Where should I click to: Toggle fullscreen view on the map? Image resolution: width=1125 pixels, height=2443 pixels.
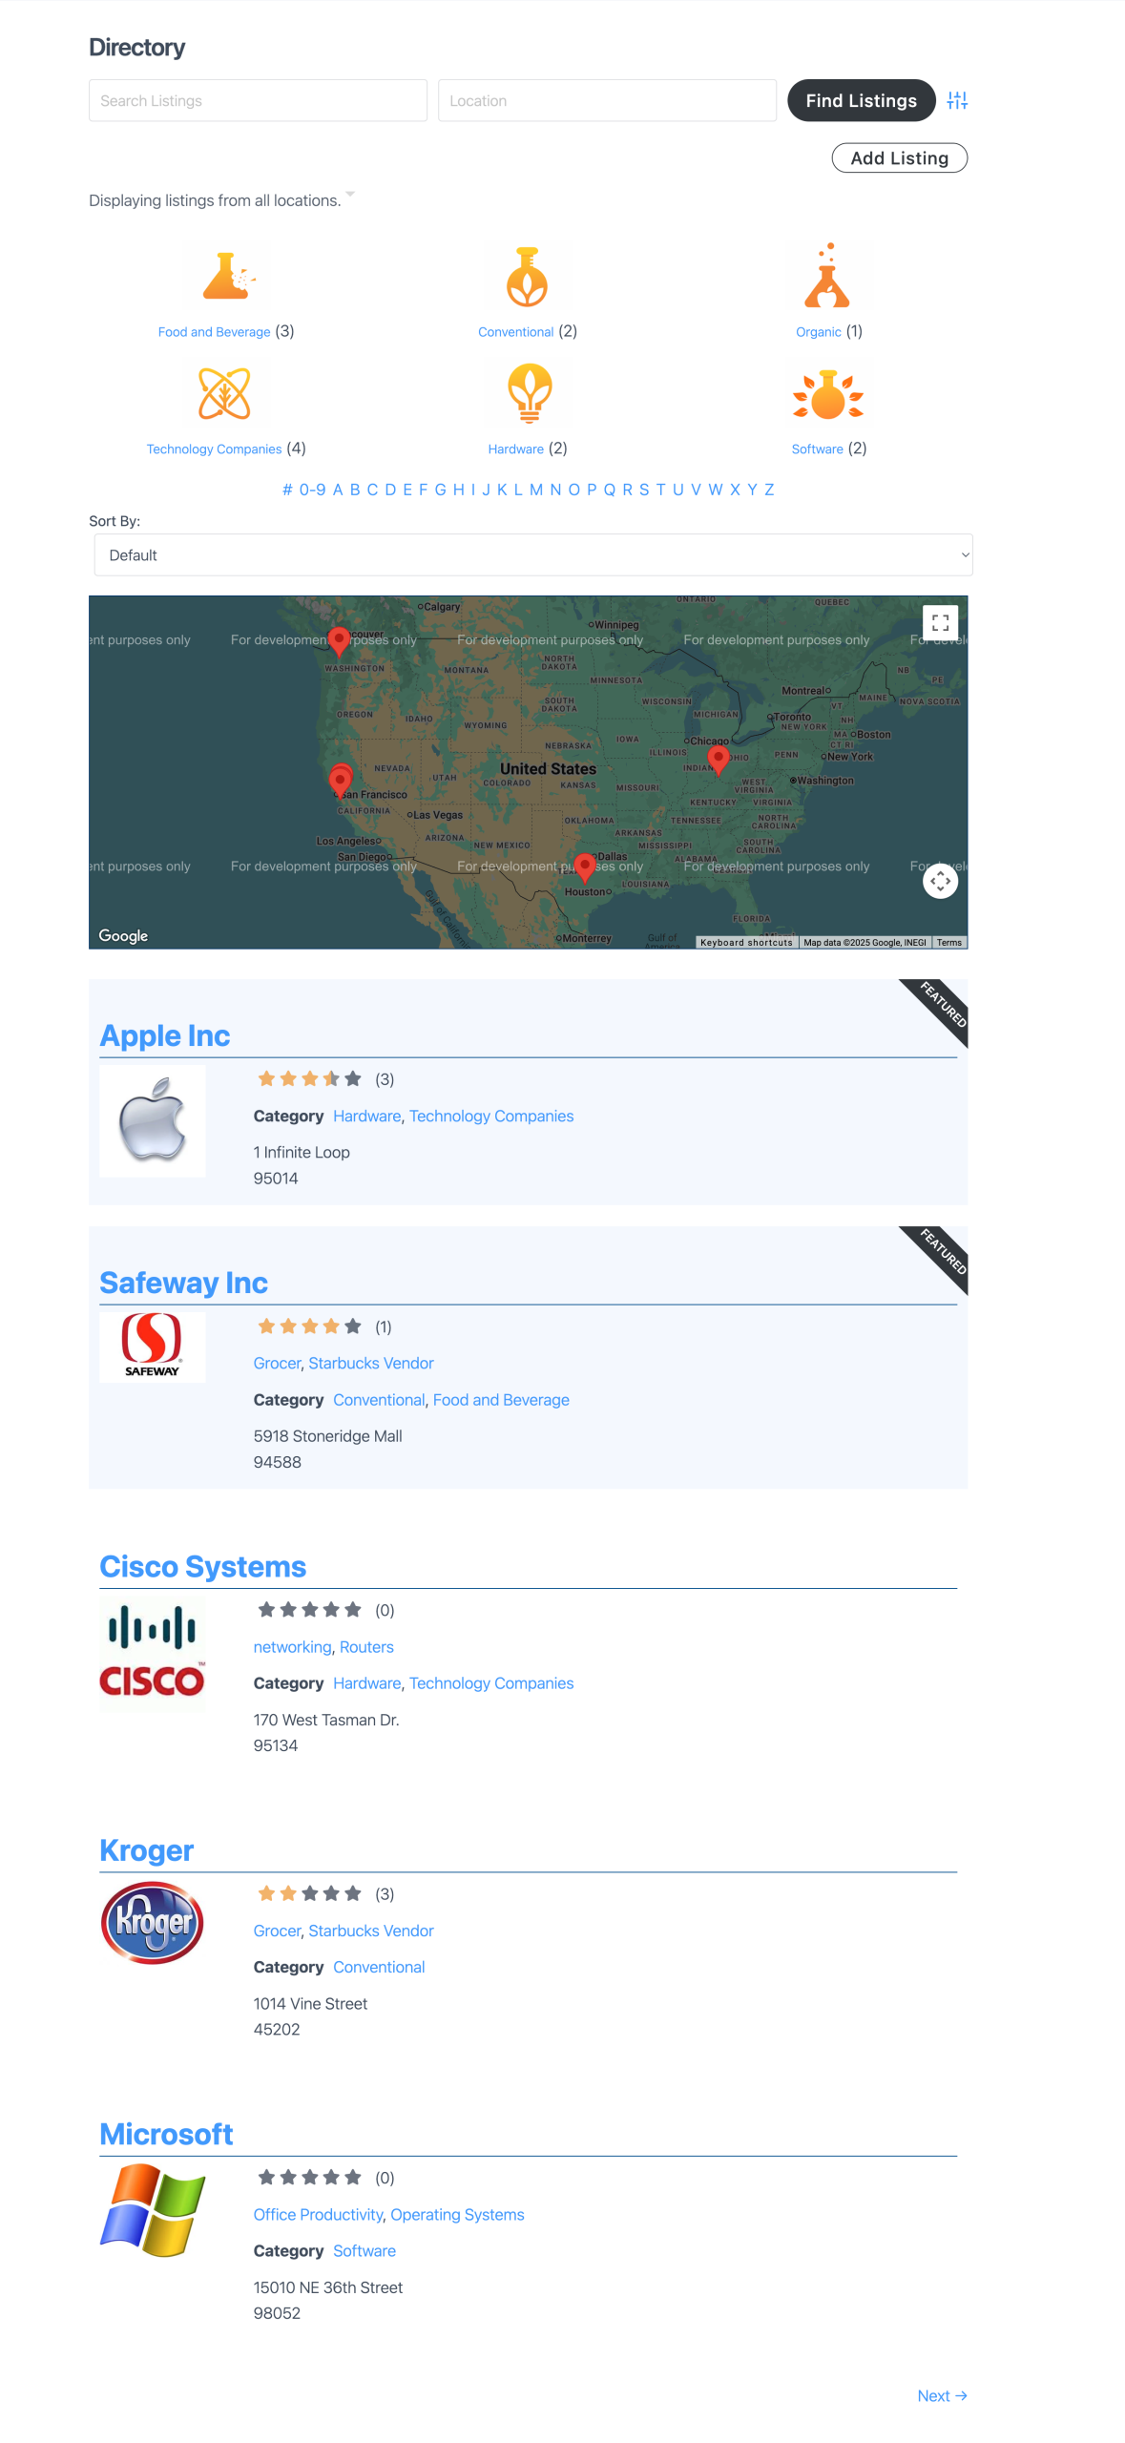pos(940,622)
